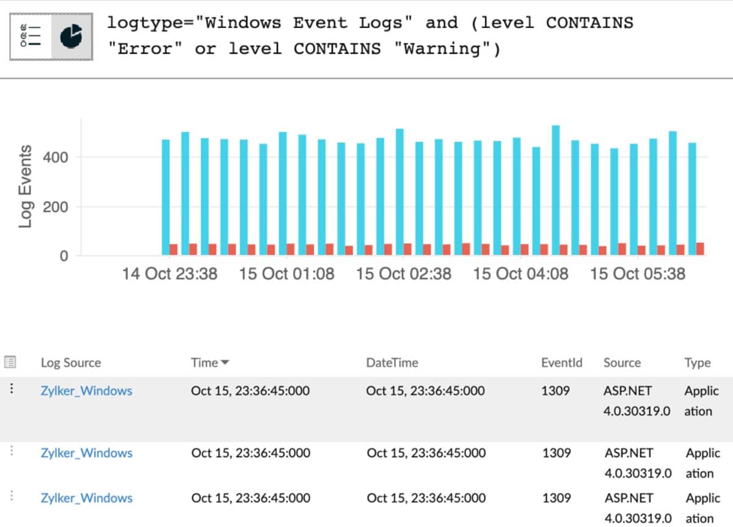
Task: Select the "15 Oct 05:38" axis label
Action: click(638, 273)
